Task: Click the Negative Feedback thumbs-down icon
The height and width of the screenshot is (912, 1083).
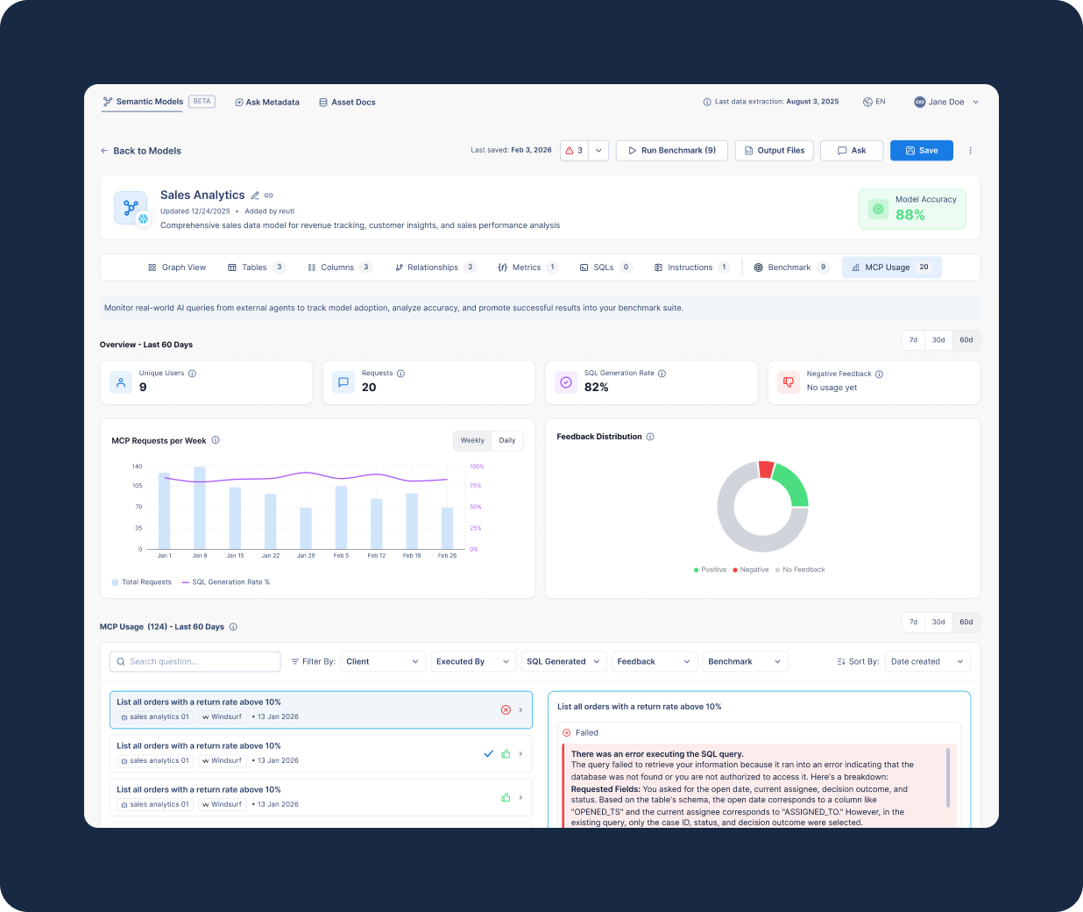Action: [789, 382]
